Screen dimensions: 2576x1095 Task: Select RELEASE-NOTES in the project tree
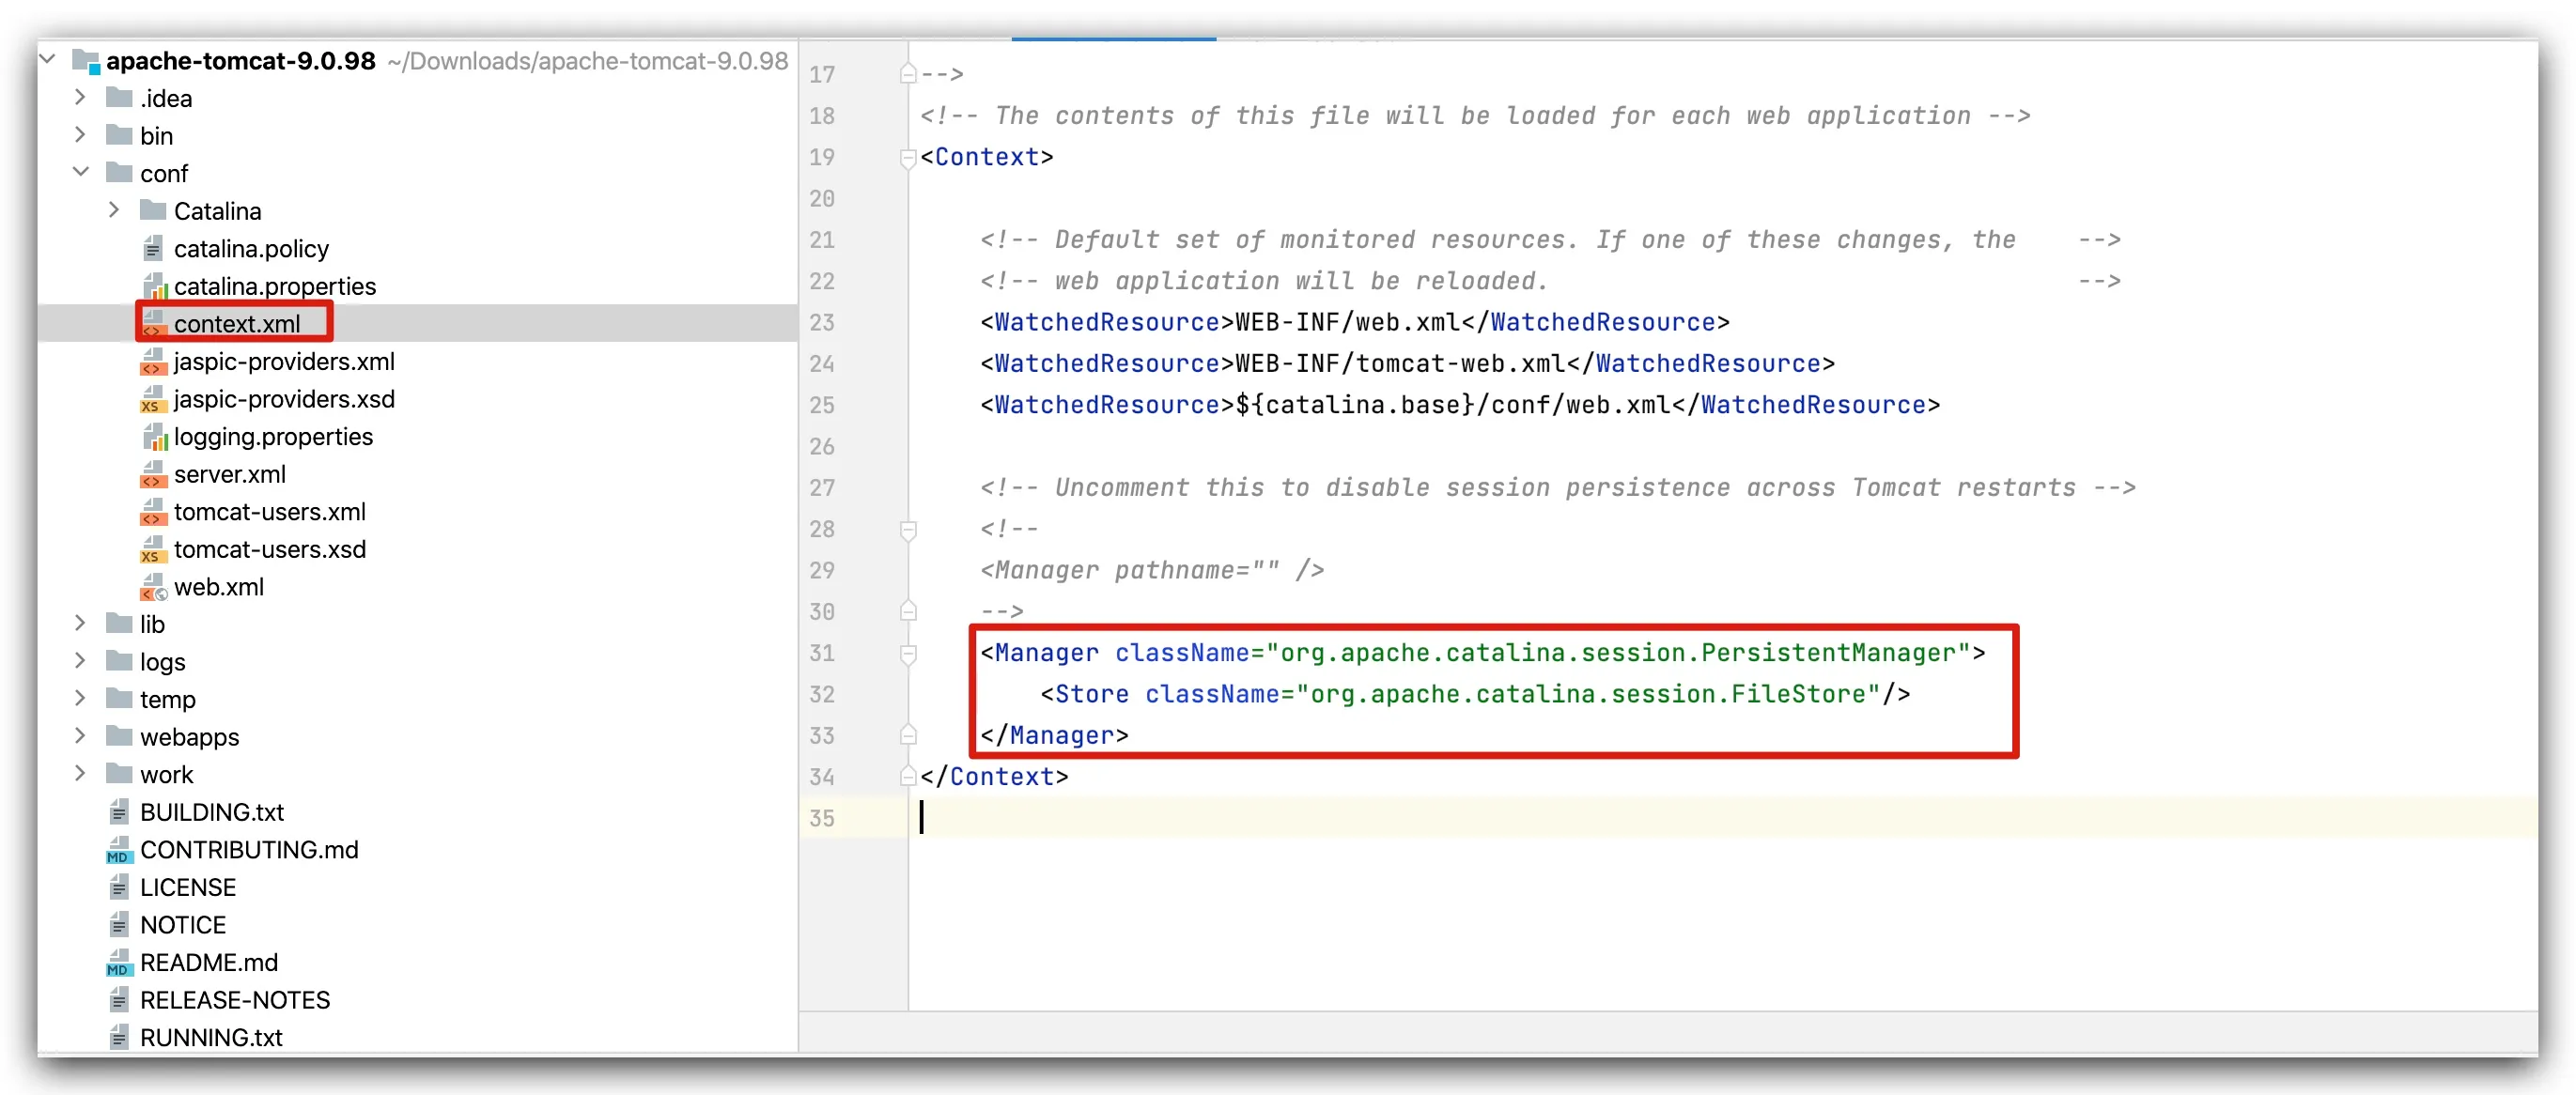pyautogui.click(x=235, y=999)
